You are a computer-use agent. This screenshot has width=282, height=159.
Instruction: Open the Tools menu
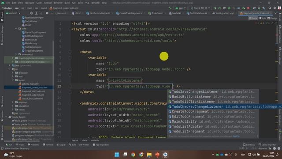[x=80, y=3]
